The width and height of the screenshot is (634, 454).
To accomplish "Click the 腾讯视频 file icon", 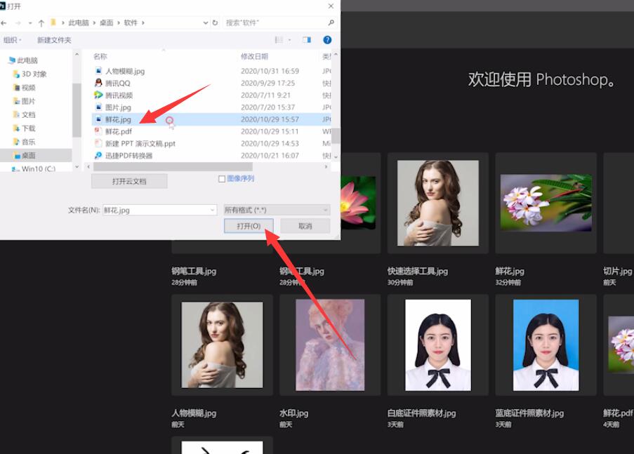I will [x=98, y=95].
